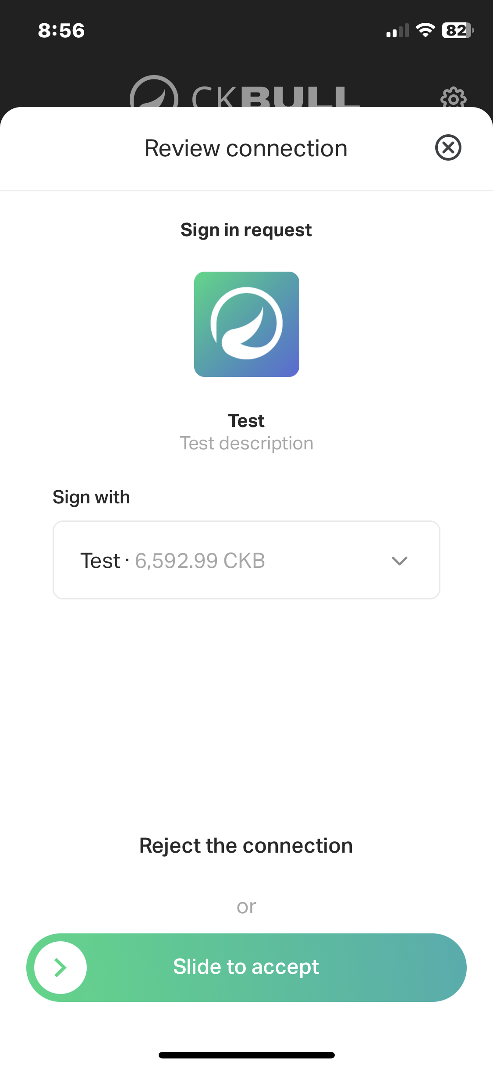
Task: Tap the Test dApp square logo
Action: [x=246, y=324]
